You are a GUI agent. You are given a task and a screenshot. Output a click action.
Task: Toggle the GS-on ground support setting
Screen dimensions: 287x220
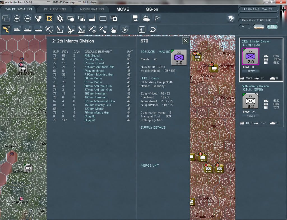tap(152, 9)
